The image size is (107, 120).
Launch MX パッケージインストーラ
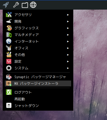click(38, 83)
